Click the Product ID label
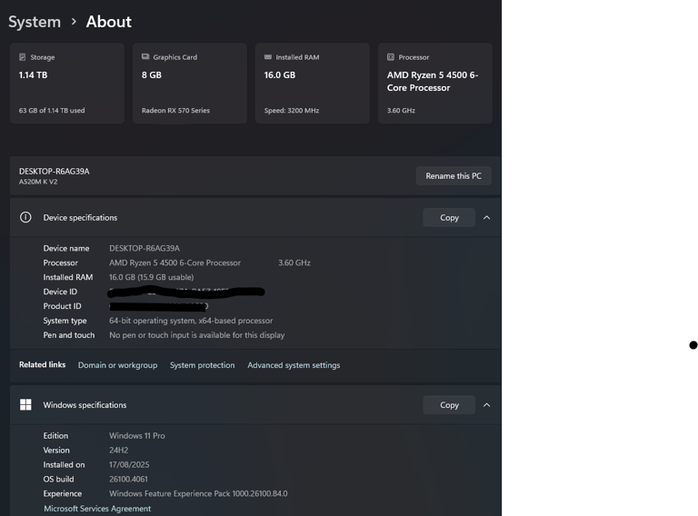This screenshot has height=516, width=698. 63,306
